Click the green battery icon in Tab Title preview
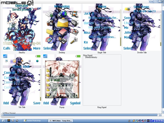The image size is (164, 123). (38, 56)
